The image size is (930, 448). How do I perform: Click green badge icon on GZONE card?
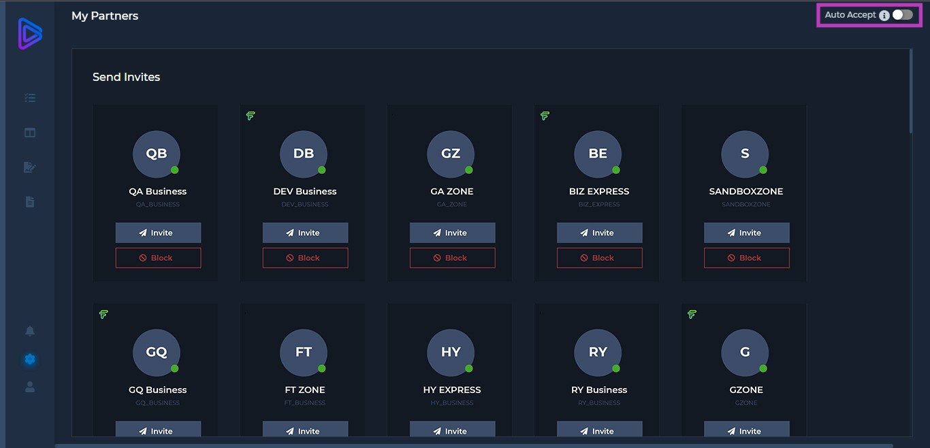pos(692,315)
